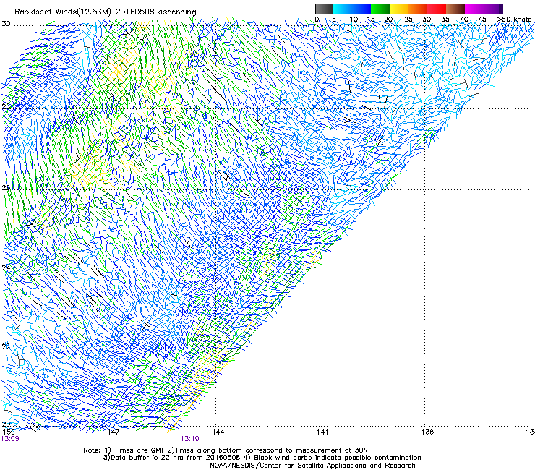
Task: Click the latitude label 26
Action: point(6,187)
